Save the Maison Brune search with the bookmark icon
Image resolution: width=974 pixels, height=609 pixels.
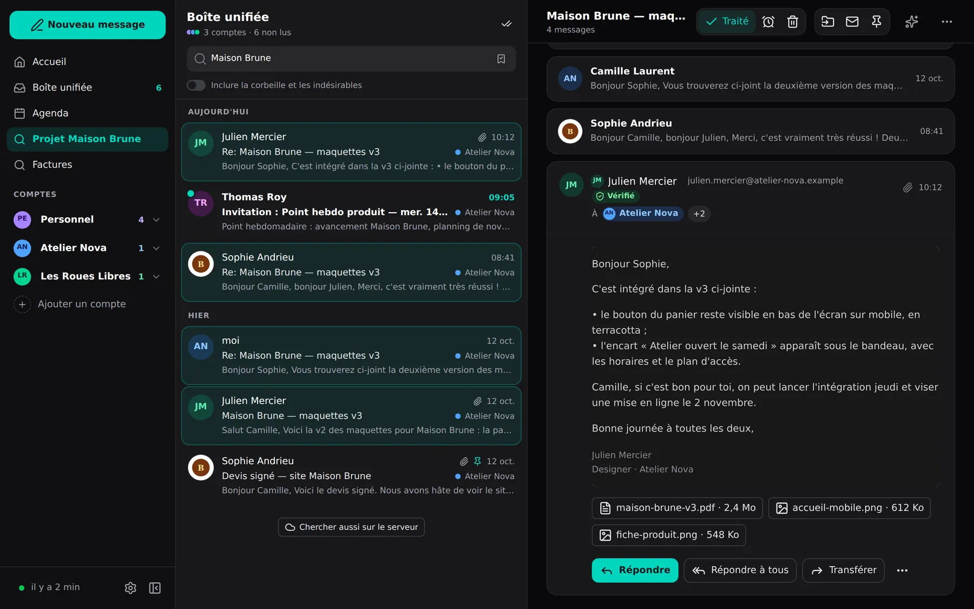pyautogui.click(x=501, y=58)
